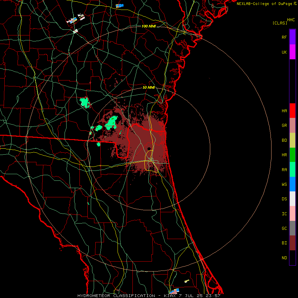Click the green rain cell north of 50 NMI ring
Image resolution: width=298 pixels, height=298 pixels.
pyautogui.click(x=85, y=103)
